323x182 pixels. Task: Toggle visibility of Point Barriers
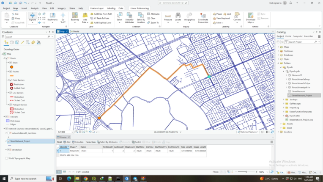[x=11, y=80]
